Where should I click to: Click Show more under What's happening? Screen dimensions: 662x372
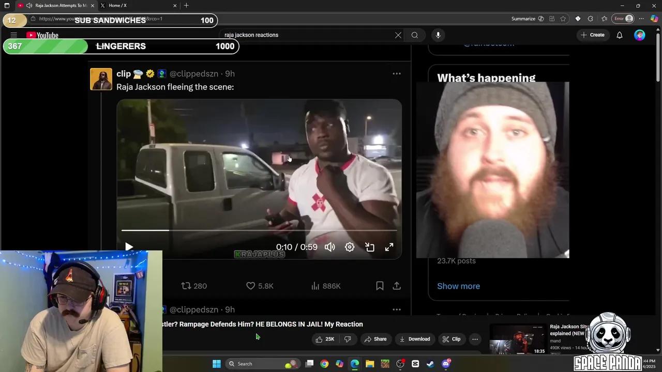458,286
